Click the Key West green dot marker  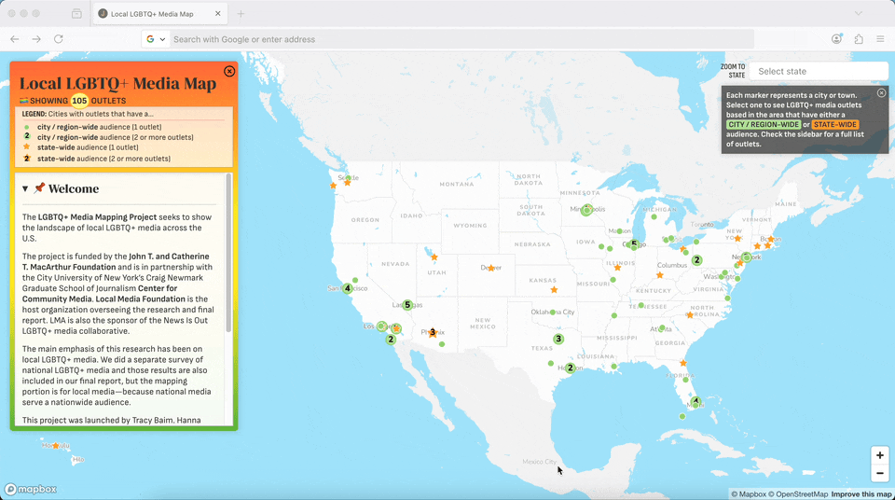tap(682, 417)
